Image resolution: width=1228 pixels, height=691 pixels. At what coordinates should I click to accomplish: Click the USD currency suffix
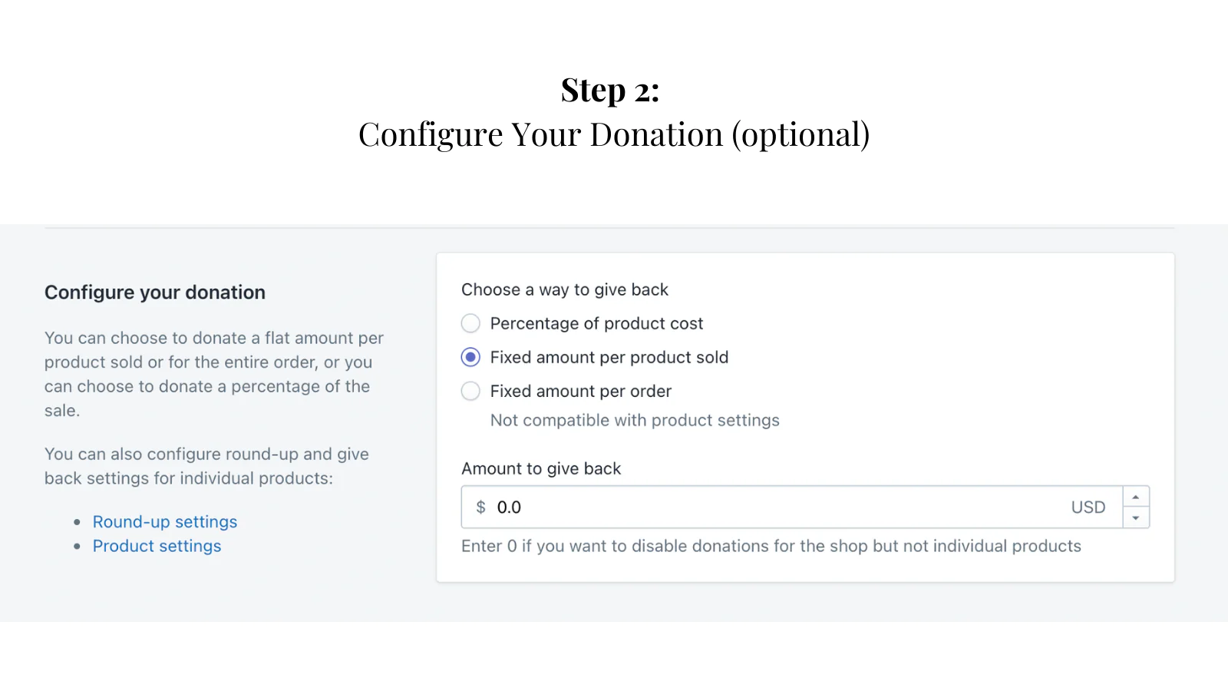point(1088,508)
